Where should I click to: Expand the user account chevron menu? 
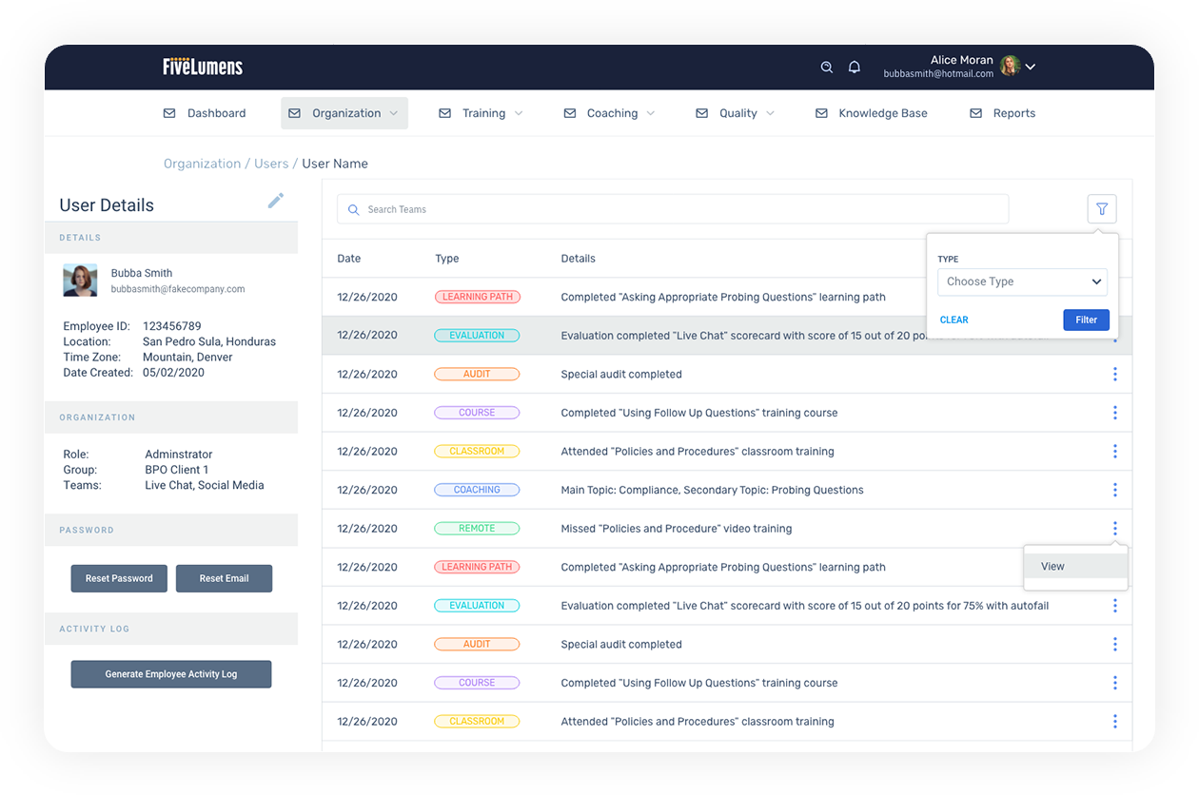point(1030,67)
